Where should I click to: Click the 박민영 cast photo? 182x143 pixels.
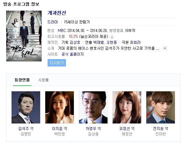[59, 107]
